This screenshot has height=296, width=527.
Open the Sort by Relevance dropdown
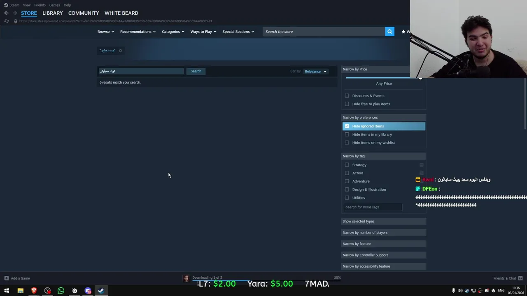coord(316,72)
